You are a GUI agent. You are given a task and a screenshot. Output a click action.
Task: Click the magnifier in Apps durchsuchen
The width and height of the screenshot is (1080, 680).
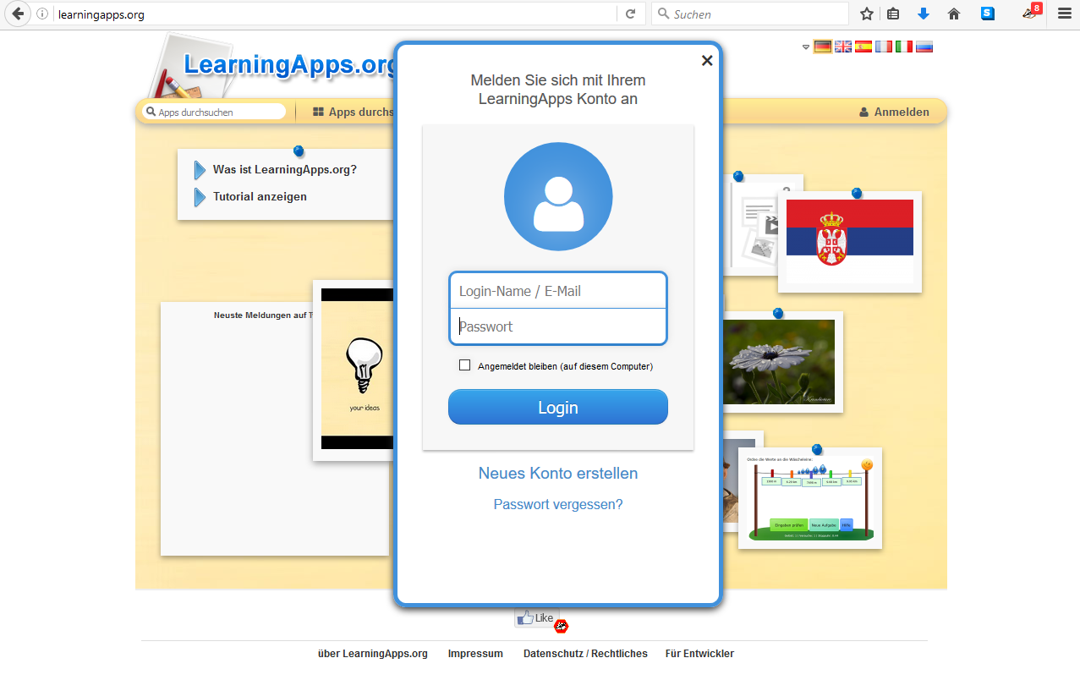(151, 112)
